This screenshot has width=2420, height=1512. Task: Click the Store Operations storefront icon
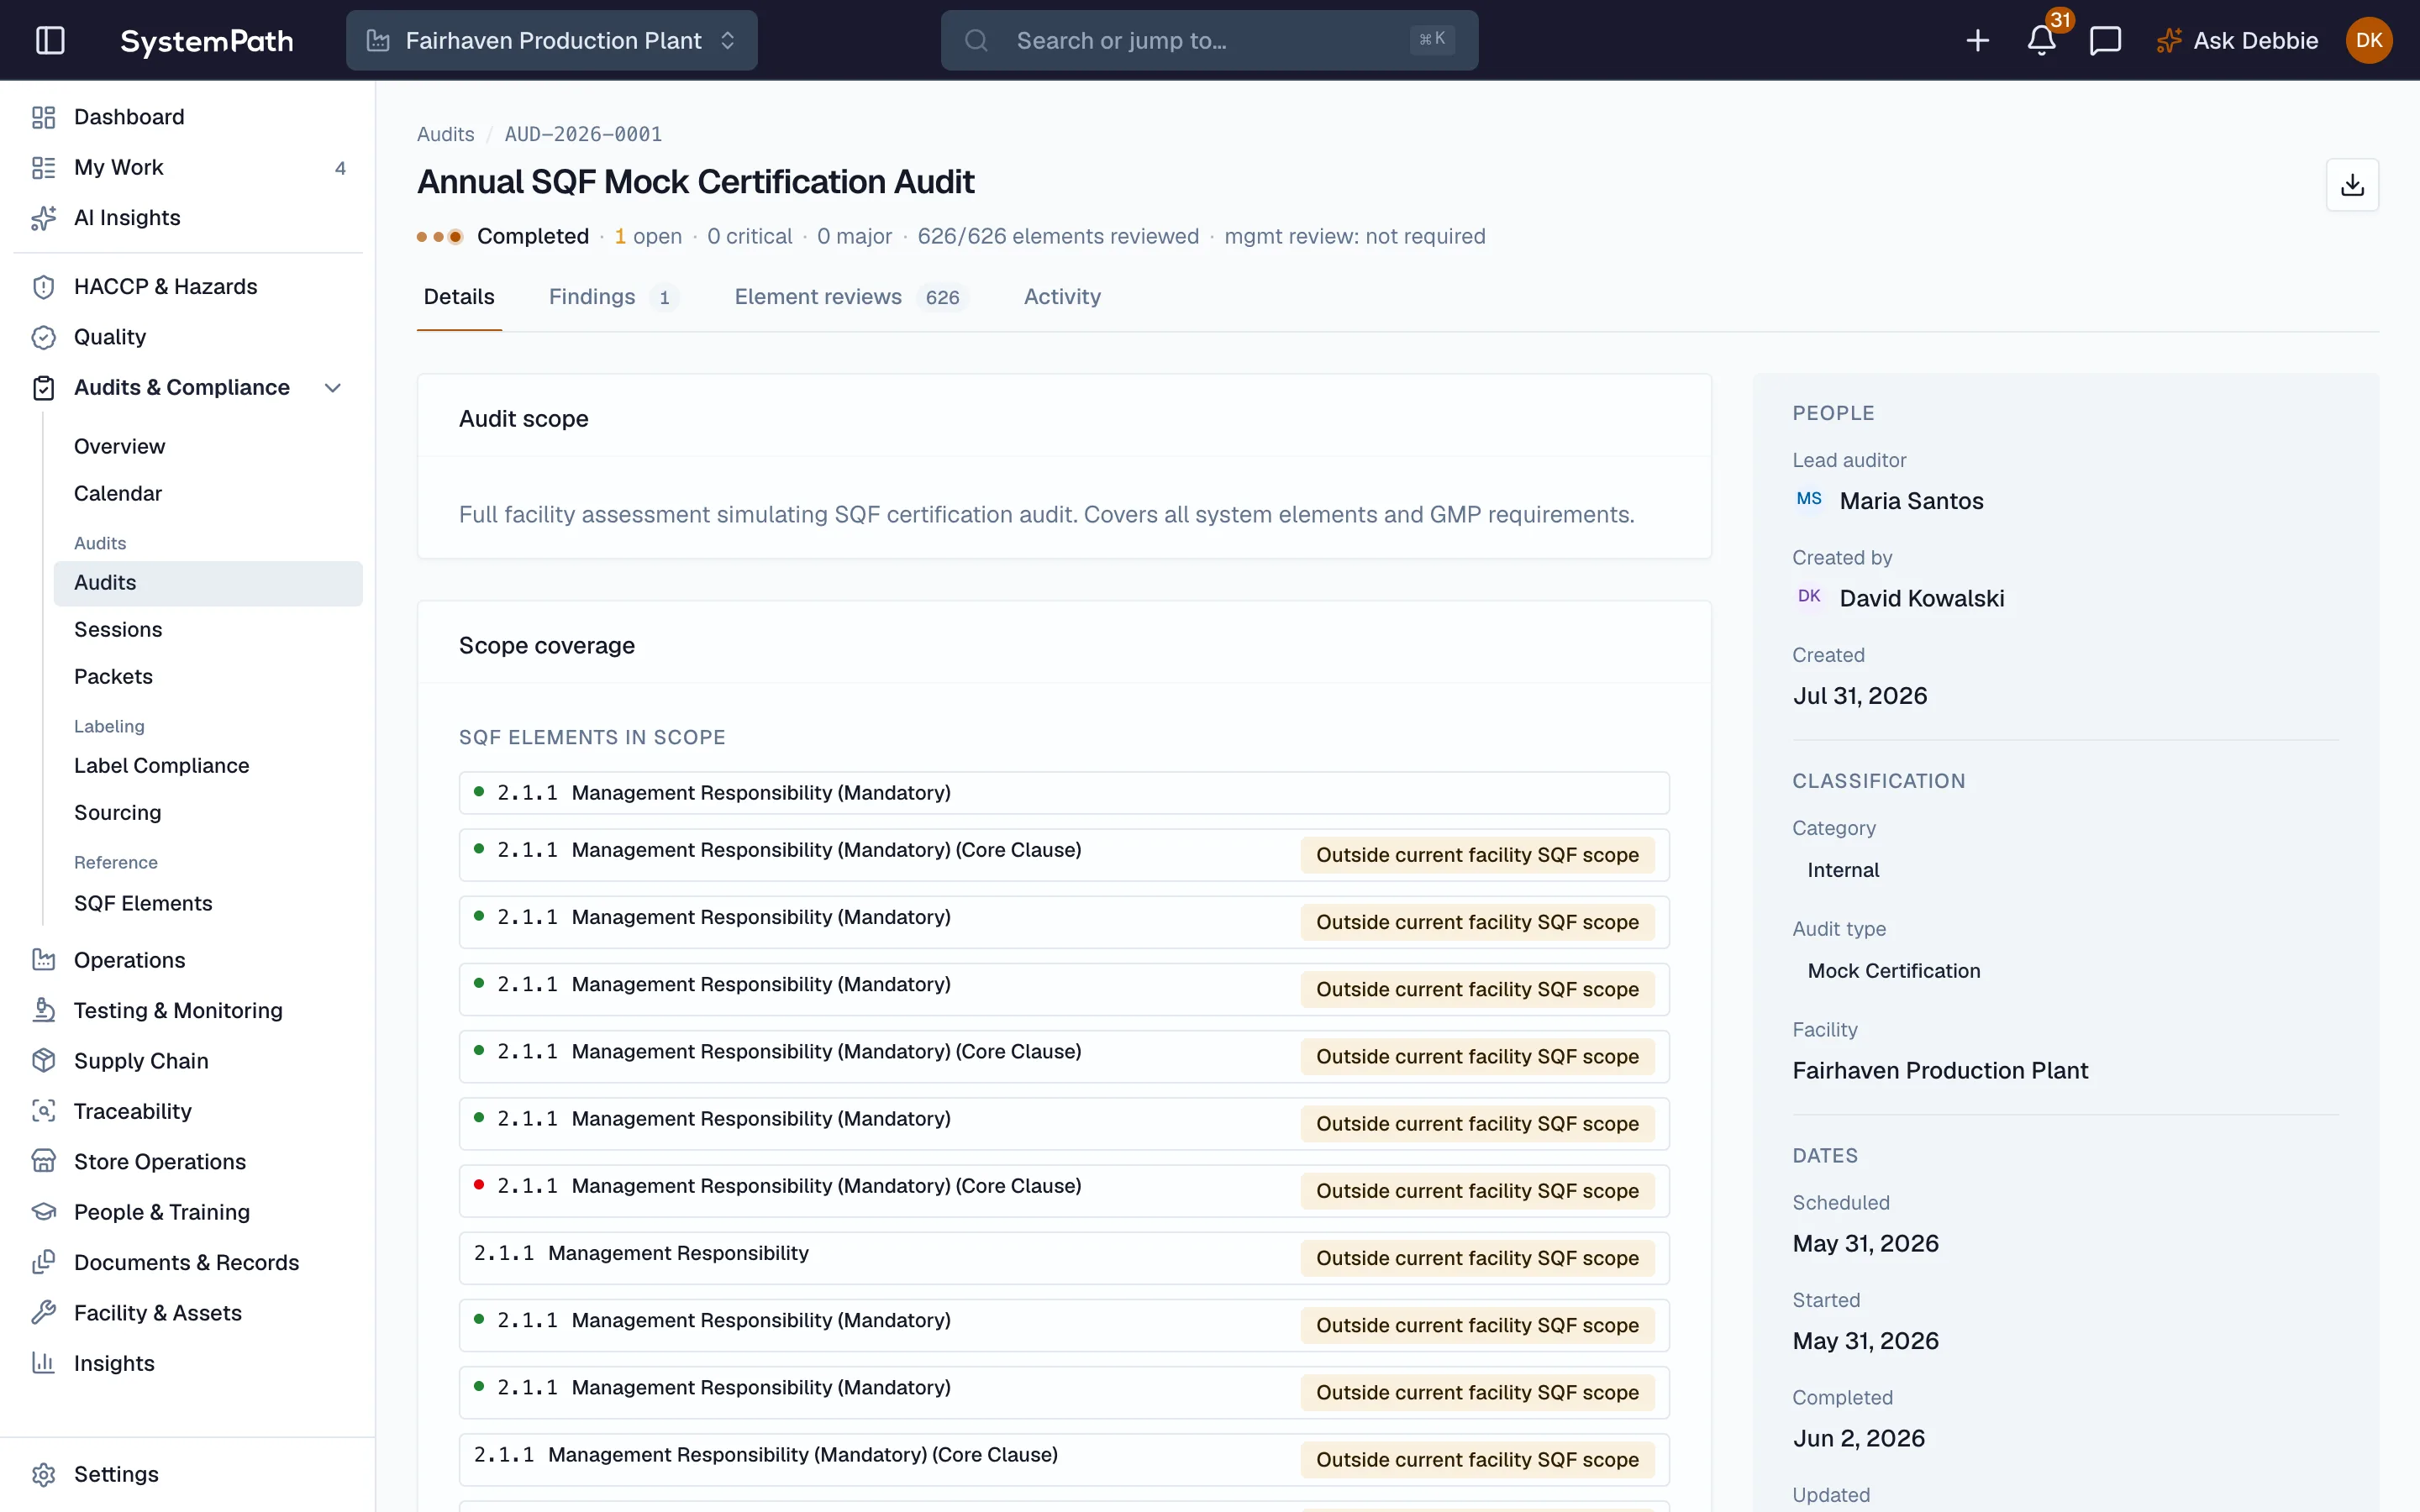(43, 1162)
